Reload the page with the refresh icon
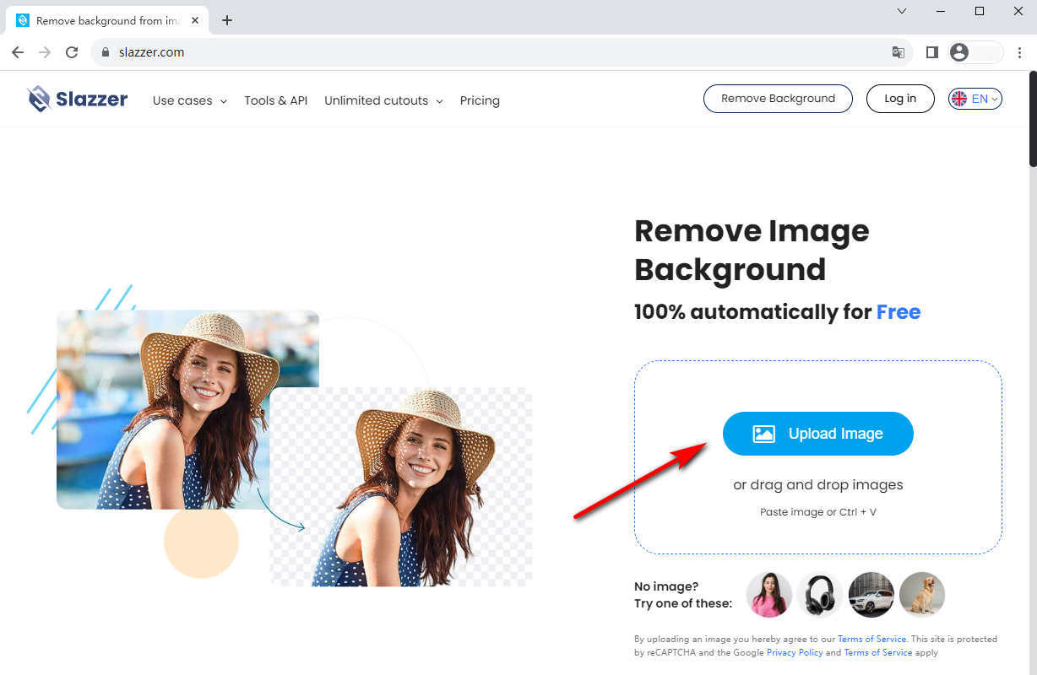1037x675 pixels. click(x=72, y=52)
